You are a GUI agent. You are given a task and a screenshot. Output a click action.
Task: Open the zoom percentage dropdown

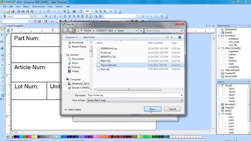(x=92, y=11)
